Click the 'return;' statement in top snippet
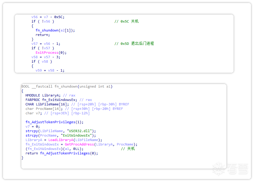Image resolution: width=254 pixels, height=182 pixels. point(43,35)
